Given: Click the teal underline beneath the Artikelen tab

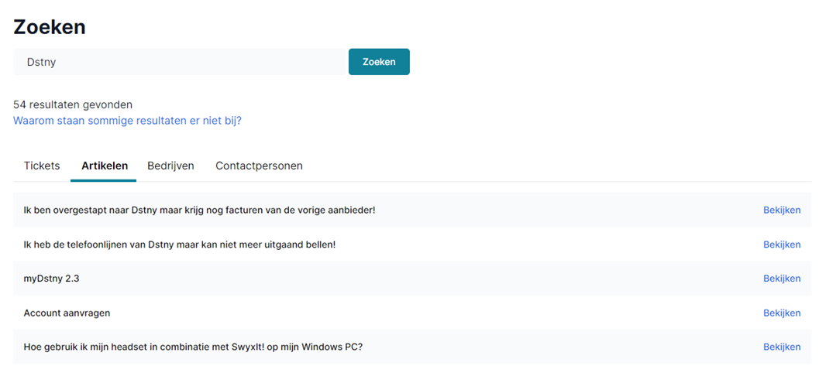Looking at the screenshot, I should pos(103,180).
